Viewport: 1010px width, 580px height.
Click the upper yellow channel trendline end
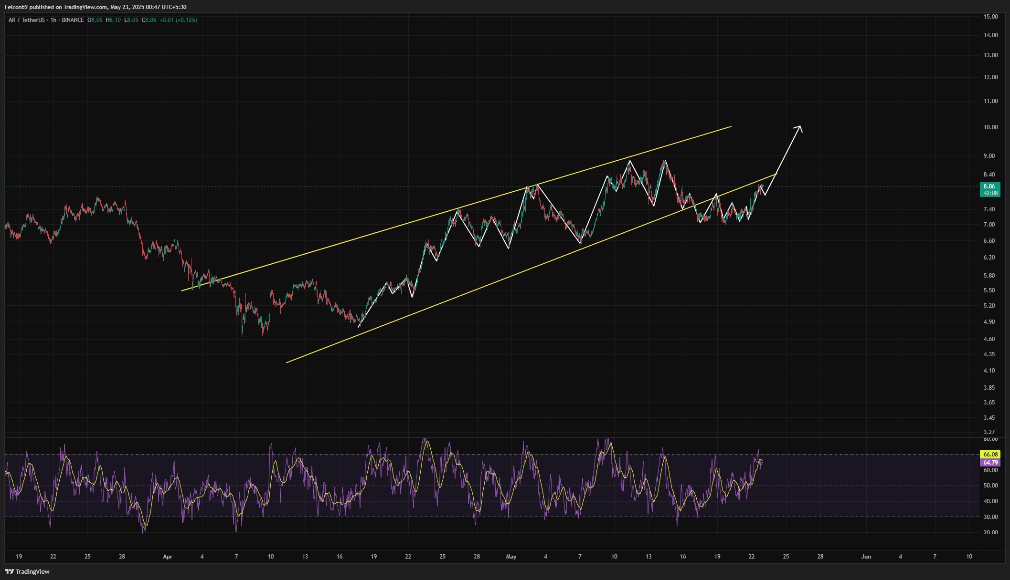731,127
